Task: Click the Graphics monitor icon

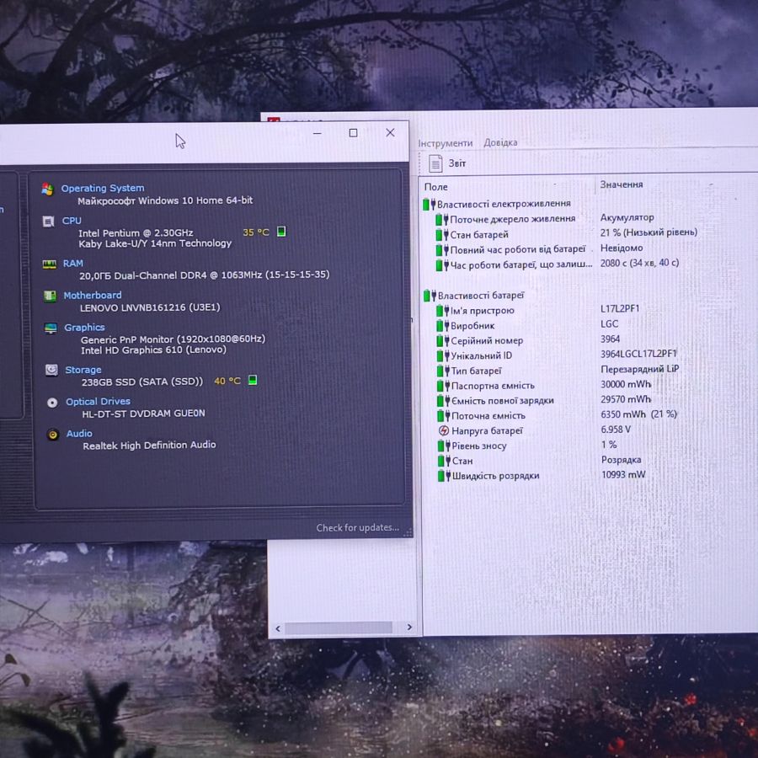Action: tap(51, 328)
